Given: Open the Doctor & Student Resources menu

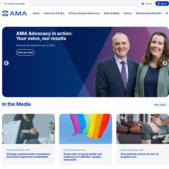Looking at the screenshot, I should coord(84,13).
